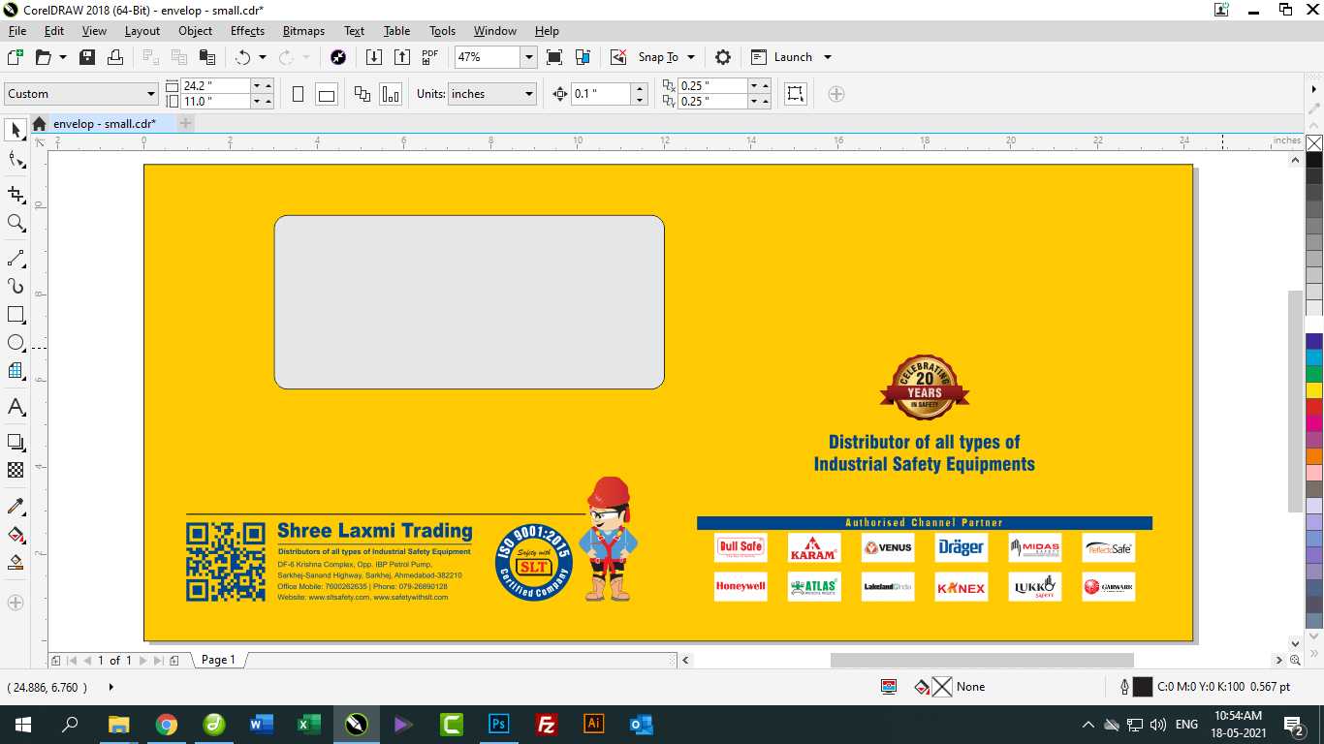Image resolution: width=1324 pixels, height=744 pixels.
Task: Click the Open folder icon
Action: (x=43, y=57)
